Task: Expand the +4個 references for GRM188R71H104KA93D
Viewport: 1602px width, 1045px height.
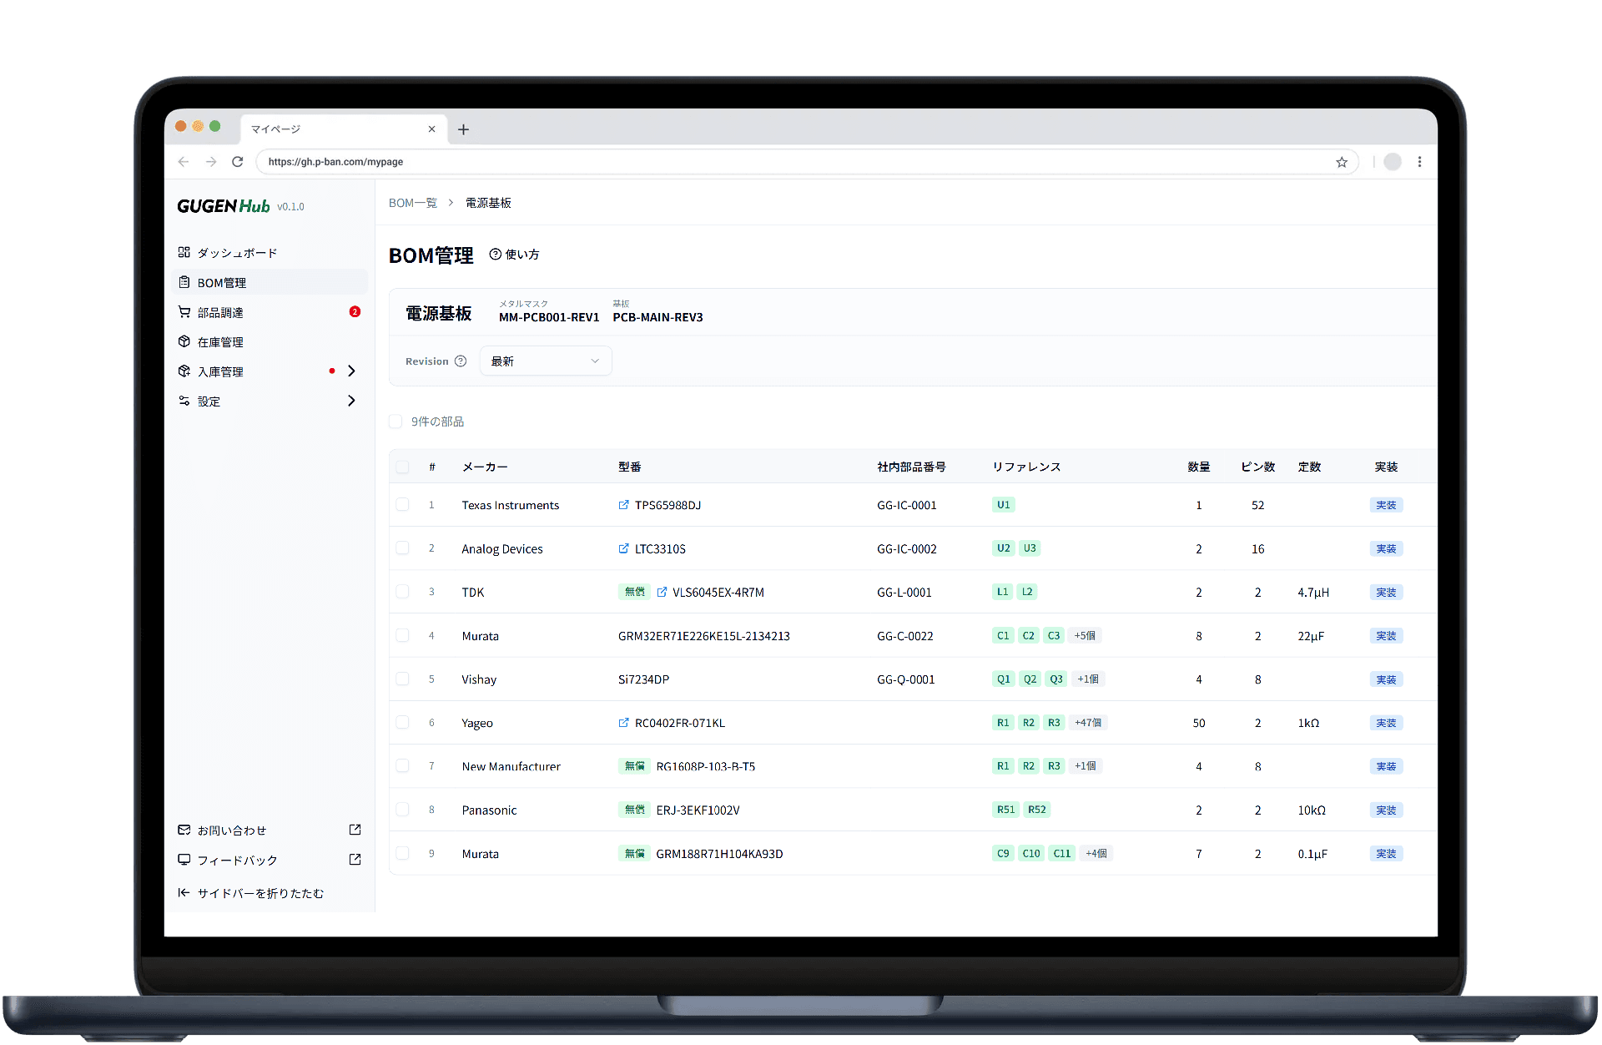Action: pos(1096,853)
